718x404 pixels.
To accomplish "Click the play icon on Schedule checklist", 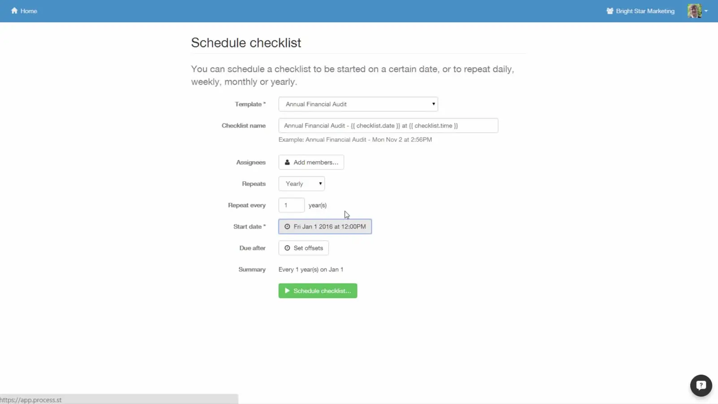I will [287, 291].
